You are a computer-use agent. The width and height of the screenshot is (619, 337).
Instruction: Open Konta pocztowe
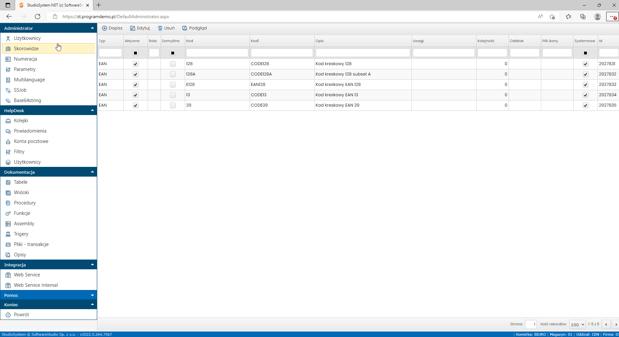click(31, 141)
